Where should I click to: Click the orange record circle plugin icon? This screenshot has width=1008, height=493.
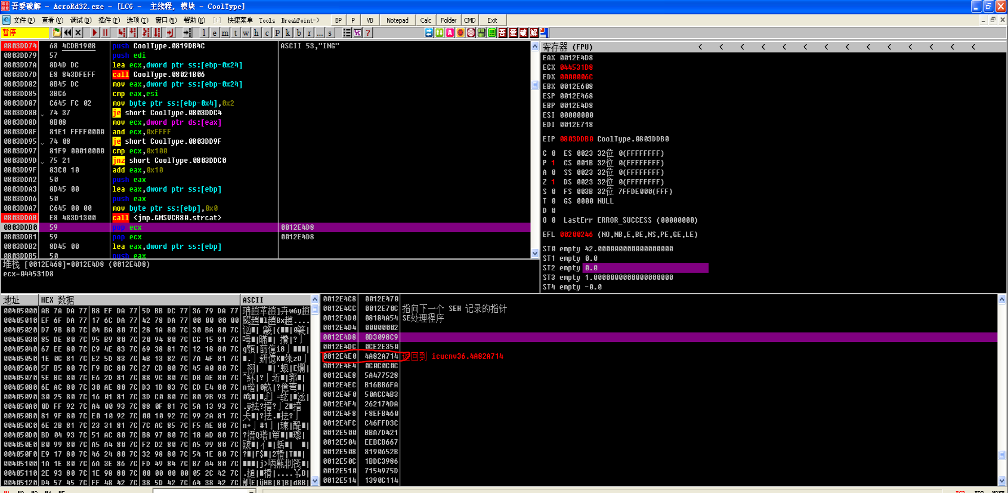tap(460, 33)
